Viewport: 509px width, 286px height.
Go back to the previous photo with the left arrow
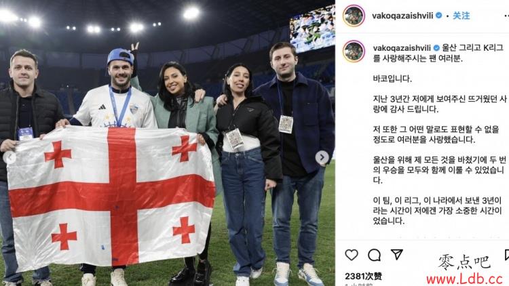point(10,158)
